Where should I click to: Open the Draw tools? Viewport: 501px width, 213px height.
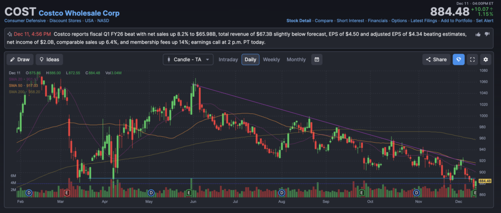click(20, 60)
